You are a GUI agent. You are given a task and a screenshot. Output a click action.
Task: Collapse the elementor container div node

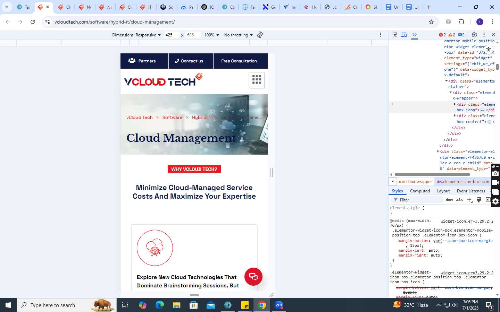pos(447,81)
